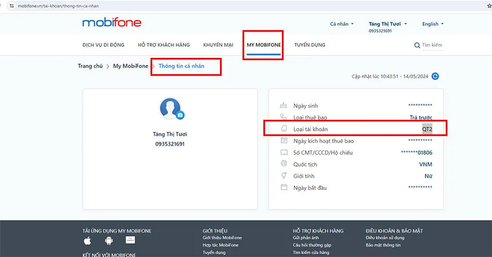Image resolution: width=492 pixels, height=257 pixels.
Task: Click the SIM icon by Loại tài khoản
Action: [284, 128]
